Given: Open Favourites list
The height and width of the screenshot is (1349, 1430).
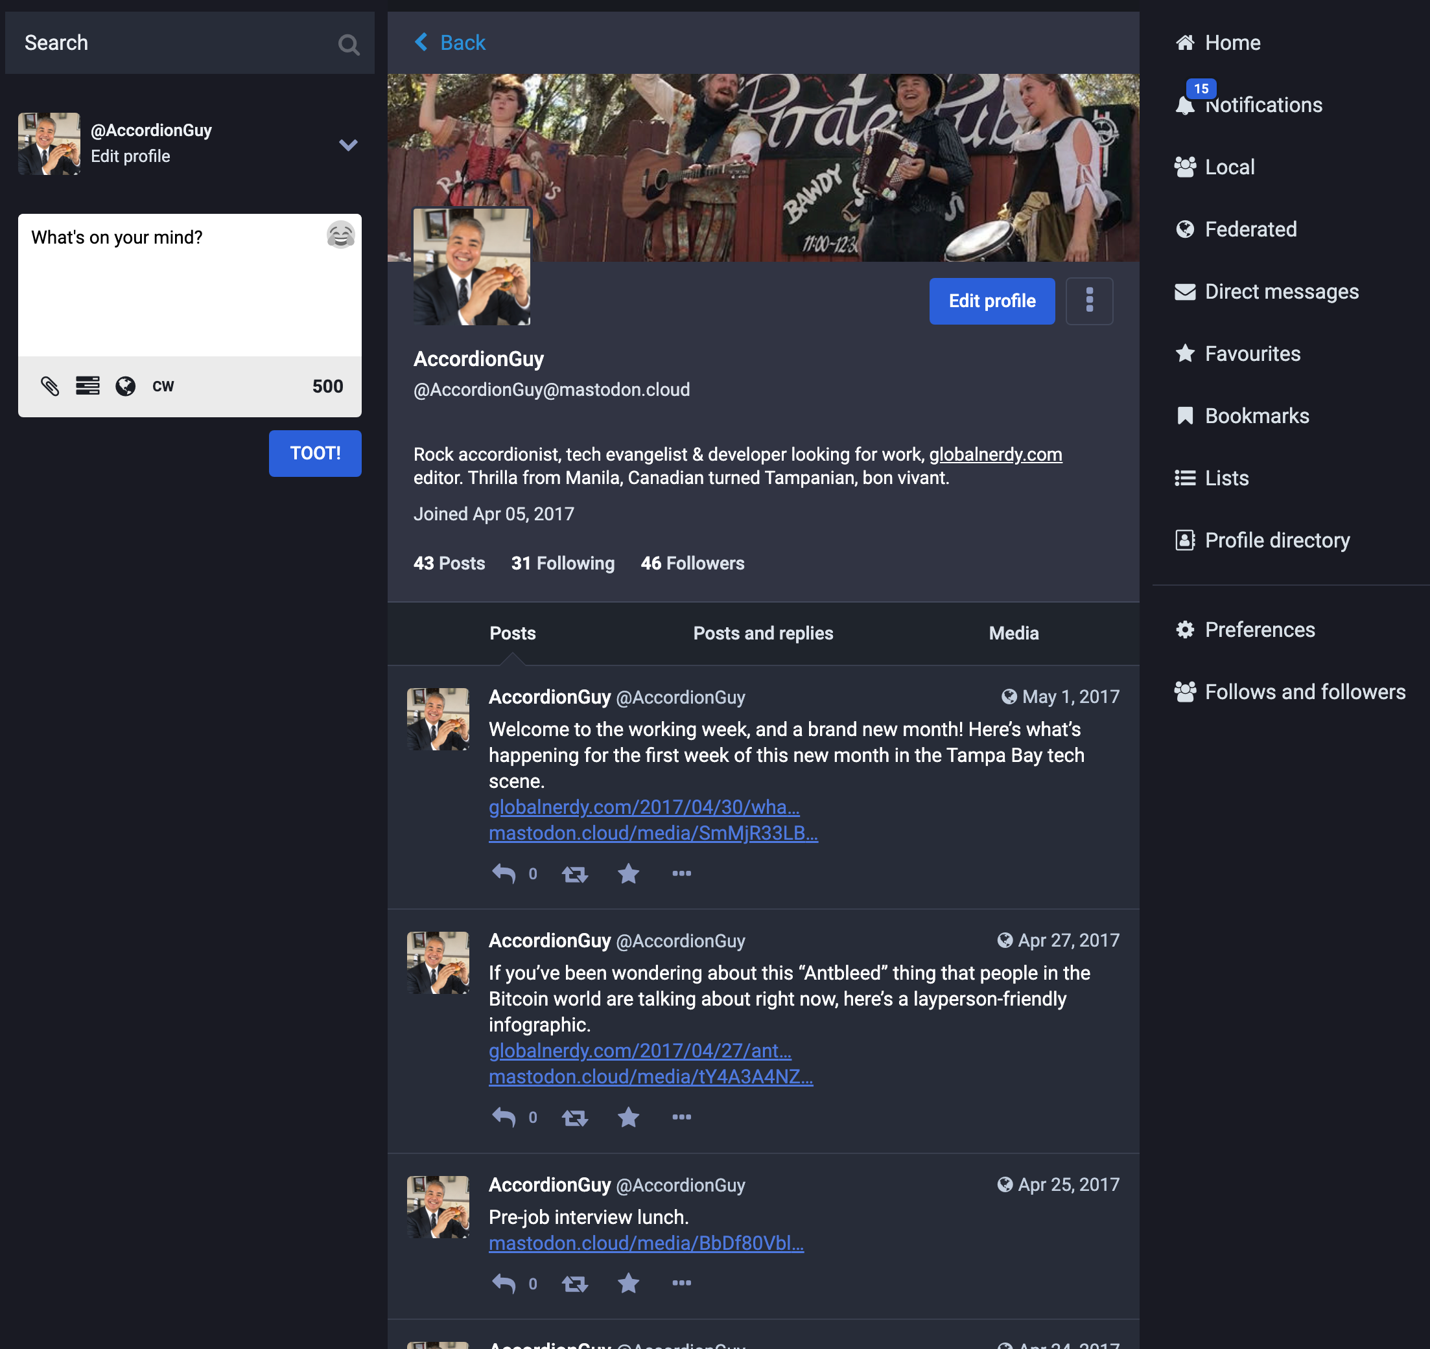Looking at the screenshot, I should (1237, 354).
